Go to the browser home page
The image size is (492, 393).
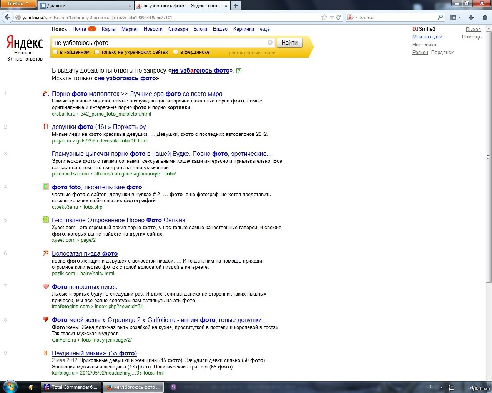point(485,17)
